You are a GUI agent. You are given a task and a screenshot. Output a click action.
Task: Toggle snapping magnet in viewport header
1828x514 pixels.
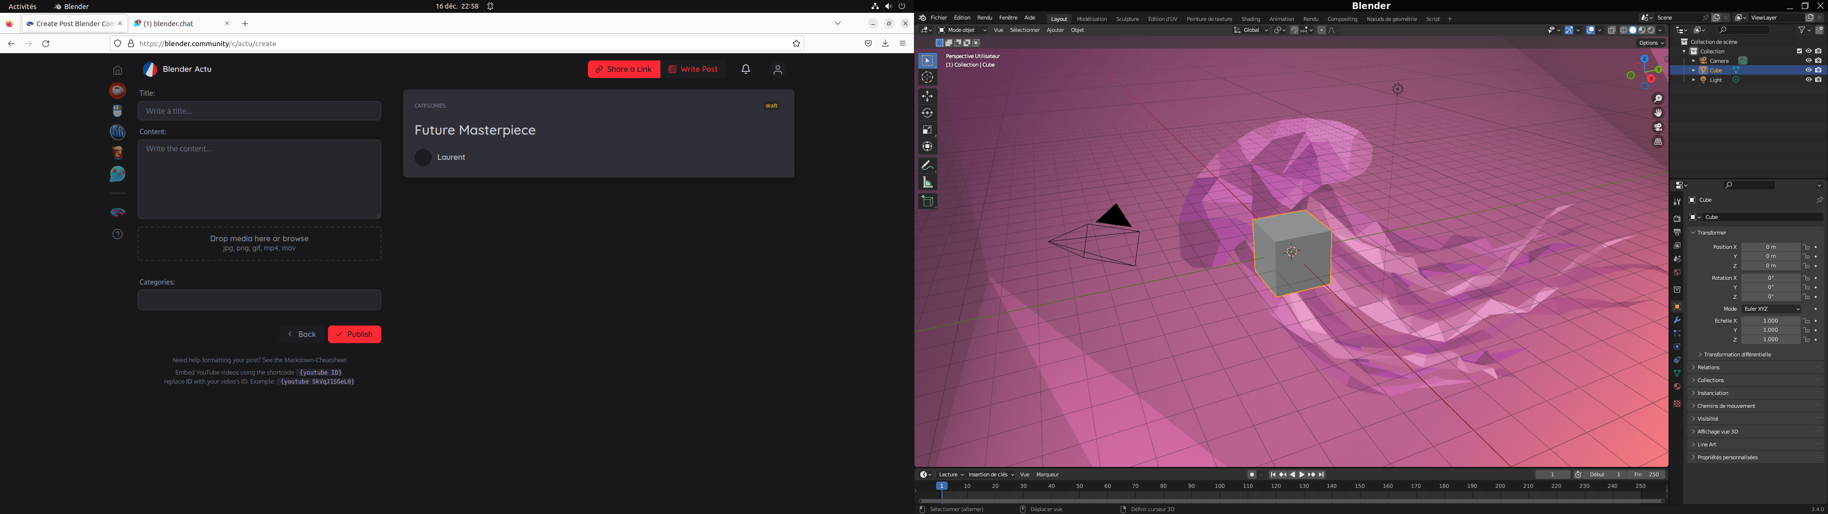[1294, 30]
